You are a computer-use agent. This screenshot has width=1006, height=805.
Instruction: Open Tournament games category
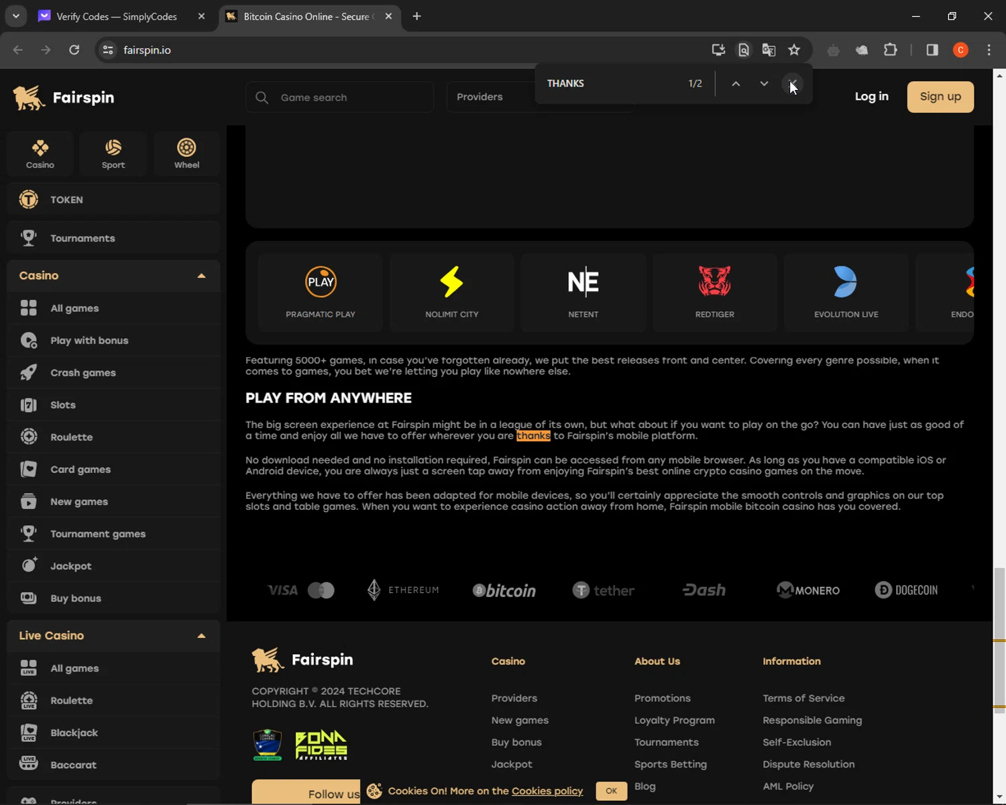pos(113,533)
